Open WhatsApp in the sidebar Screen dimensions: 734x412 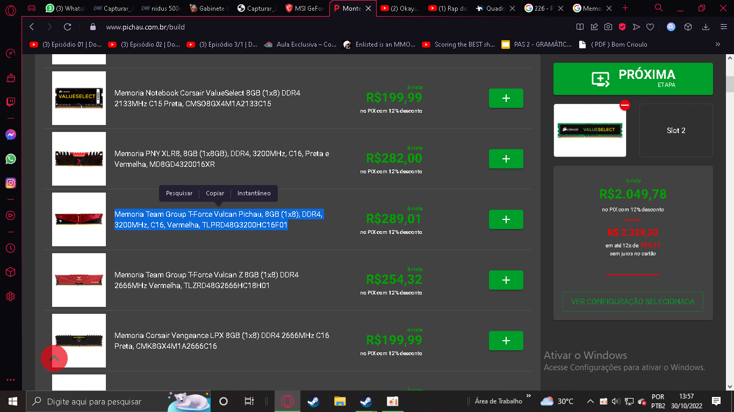click(10, 159)
